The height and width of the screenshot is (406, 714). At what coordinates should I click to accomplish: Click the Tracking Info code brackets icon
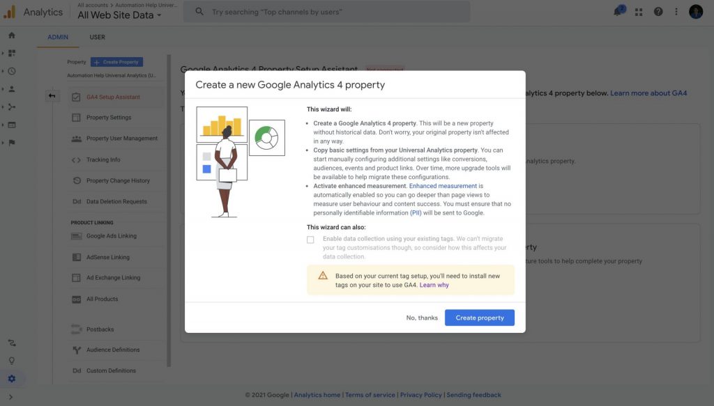pyautogui.click(x=76, y=160)
